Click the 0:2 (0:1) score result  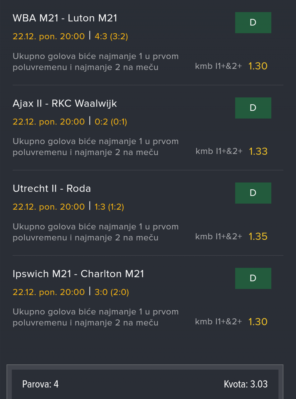click(x=111, y=122)
